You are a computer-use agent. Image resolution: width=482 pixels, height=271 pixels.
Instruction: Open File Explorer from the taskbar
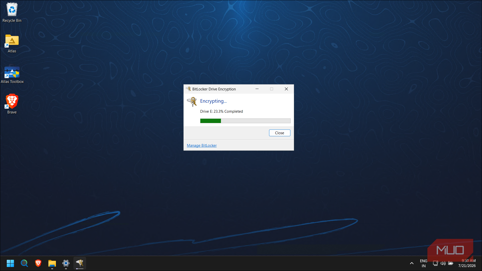[52, 263]
